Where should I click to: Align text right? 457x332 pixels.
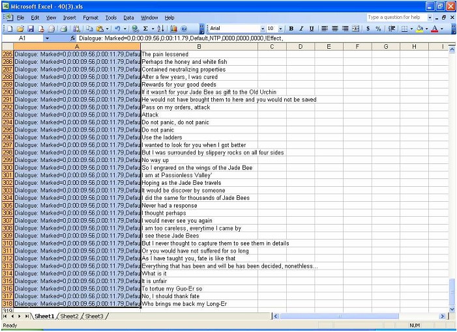tap(346, 29)
